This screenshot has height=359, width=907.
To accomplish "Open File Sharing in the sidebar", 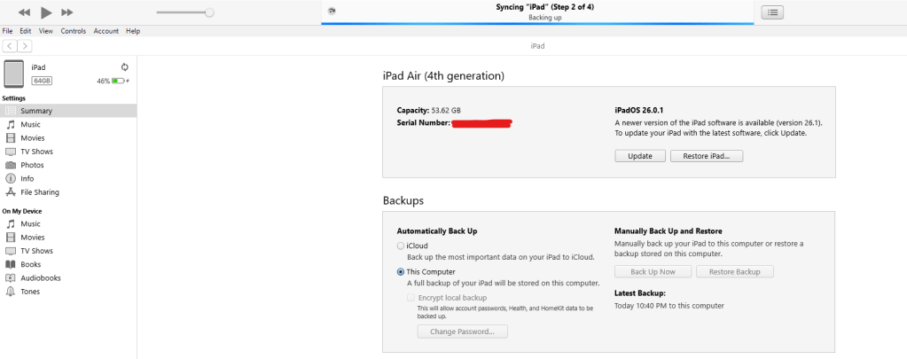I will click(40, 192).
